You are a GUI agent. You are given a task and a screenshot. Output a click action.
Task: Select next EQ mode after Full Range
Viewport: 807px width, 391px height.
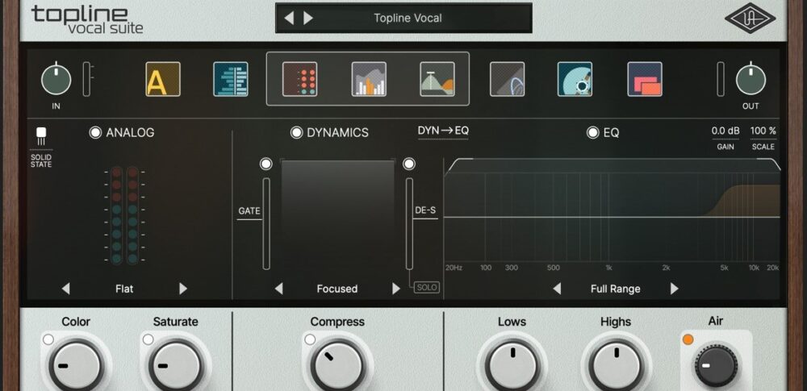point(674,289)
